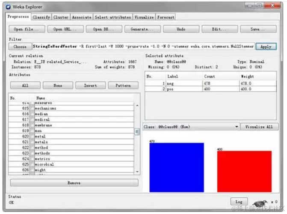Click the Weka bird logo in the title bar
The width and height of the screenshot is (287, 214).
coord(8,7)
